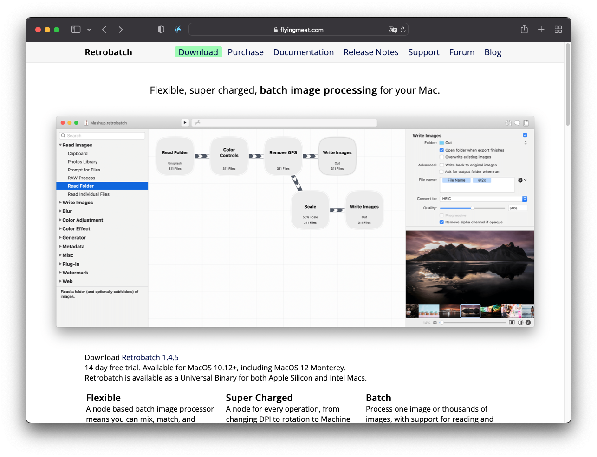
Task: Click the blue Out folder icon
Action: click(442, 143)
